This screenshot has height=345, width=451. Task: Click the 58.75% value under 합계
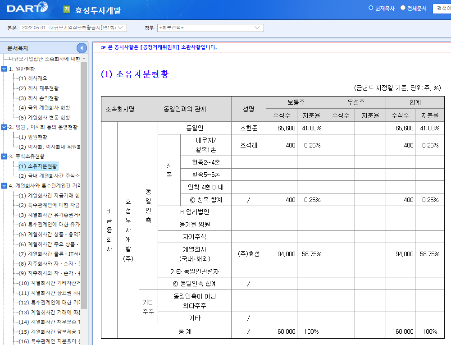tap(429, 254)
